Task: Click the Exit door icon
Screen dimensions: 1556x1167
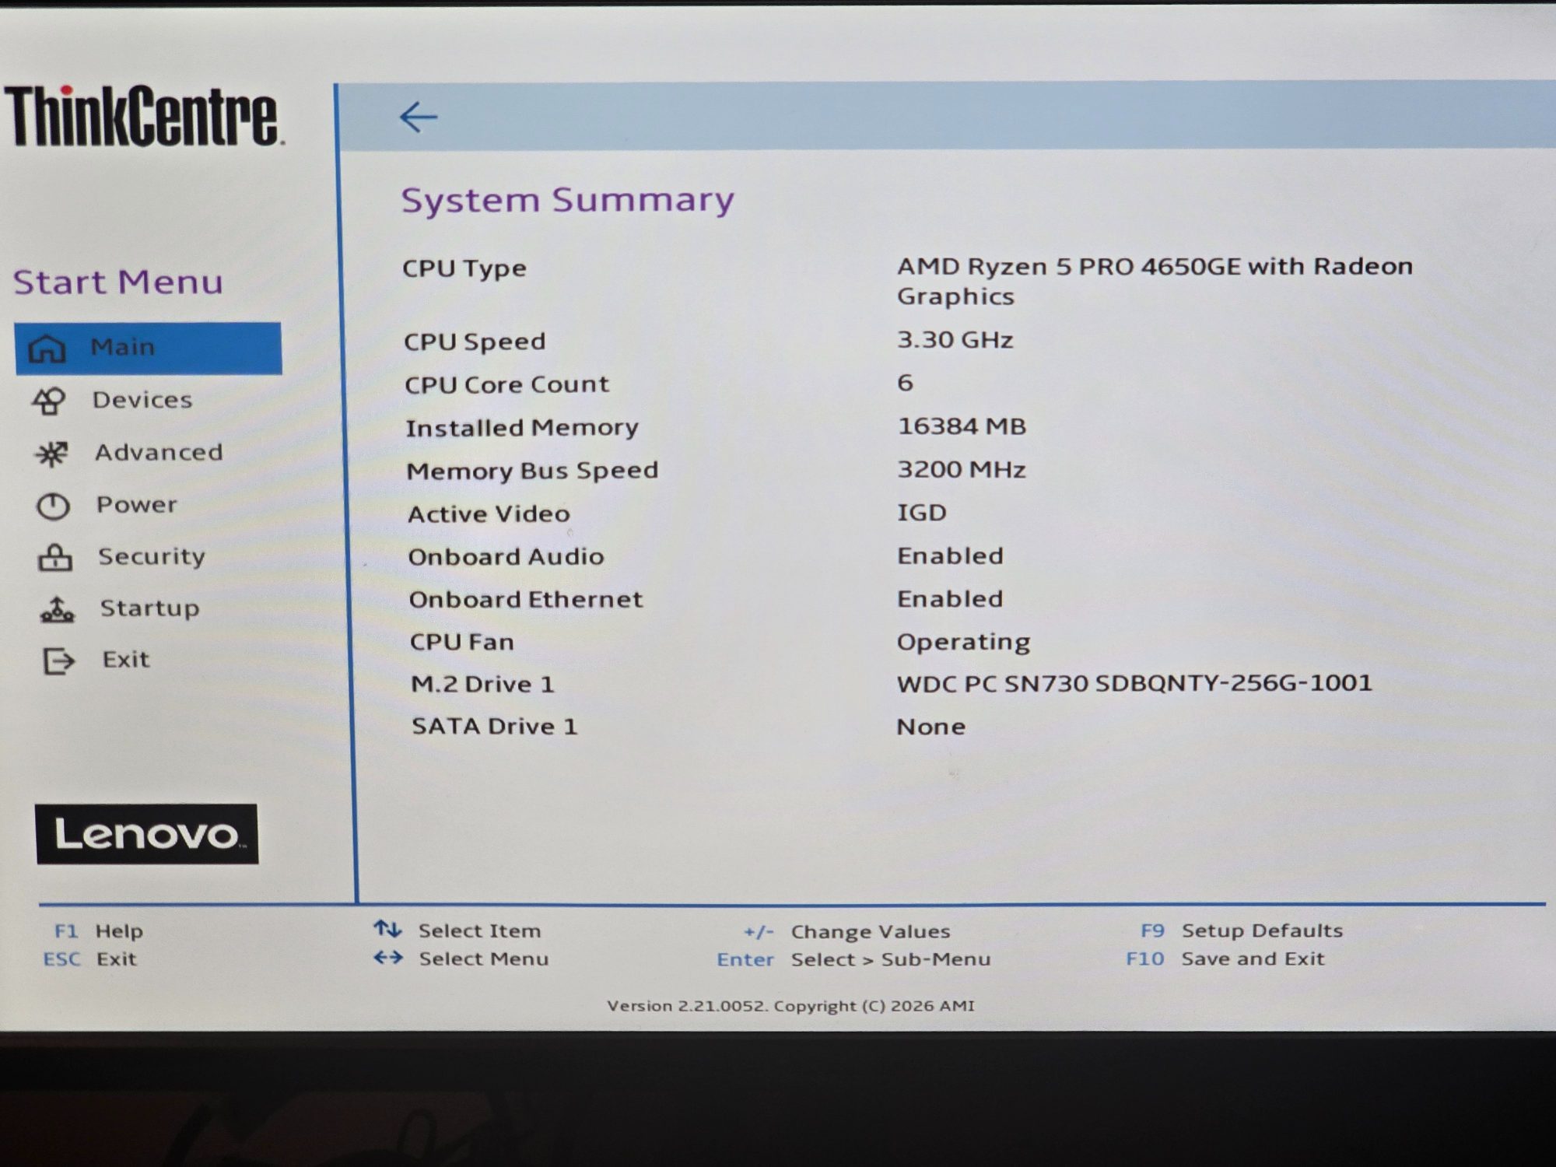Action: [59, 661]
